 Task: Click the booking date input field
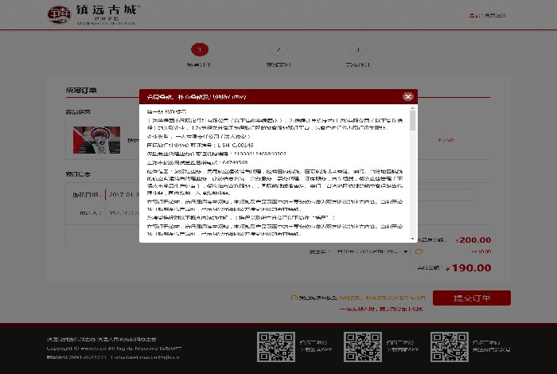123,193
